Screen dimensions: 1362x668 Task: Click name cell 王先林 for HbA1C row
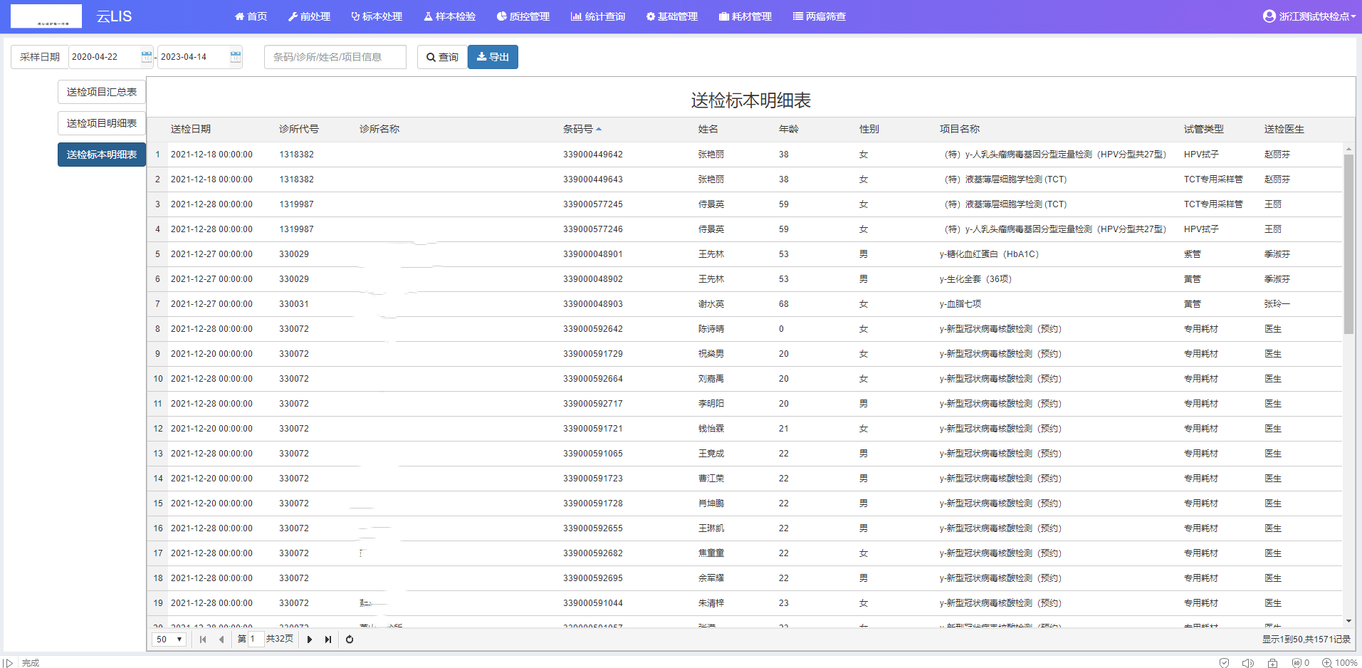tap(711, 254)
